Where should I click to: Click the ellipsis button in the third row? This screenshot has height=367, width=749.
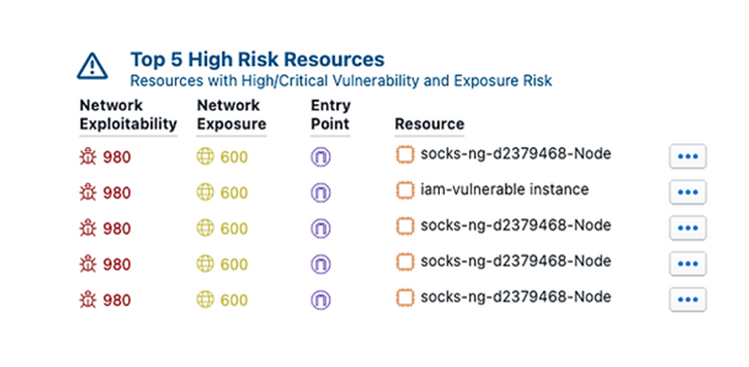point(687,228)
